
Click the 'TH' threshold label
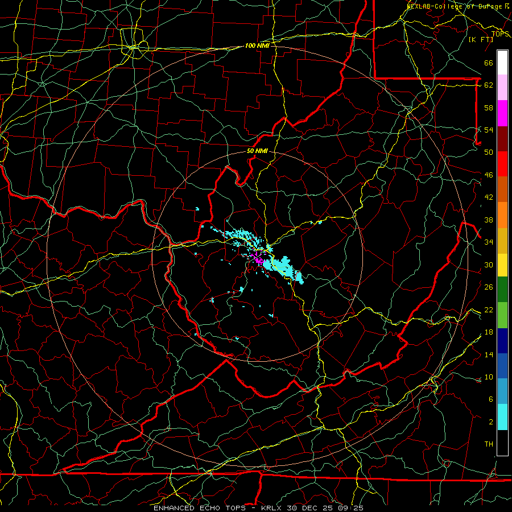click(x=489, y=444)
